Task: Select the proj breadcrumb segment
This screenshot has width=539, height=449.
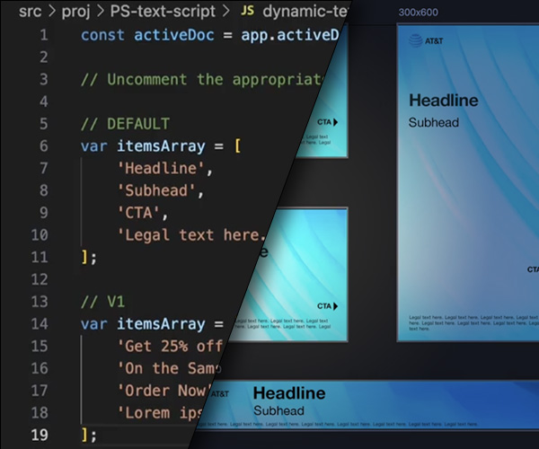Action: (x=72, y=11)
